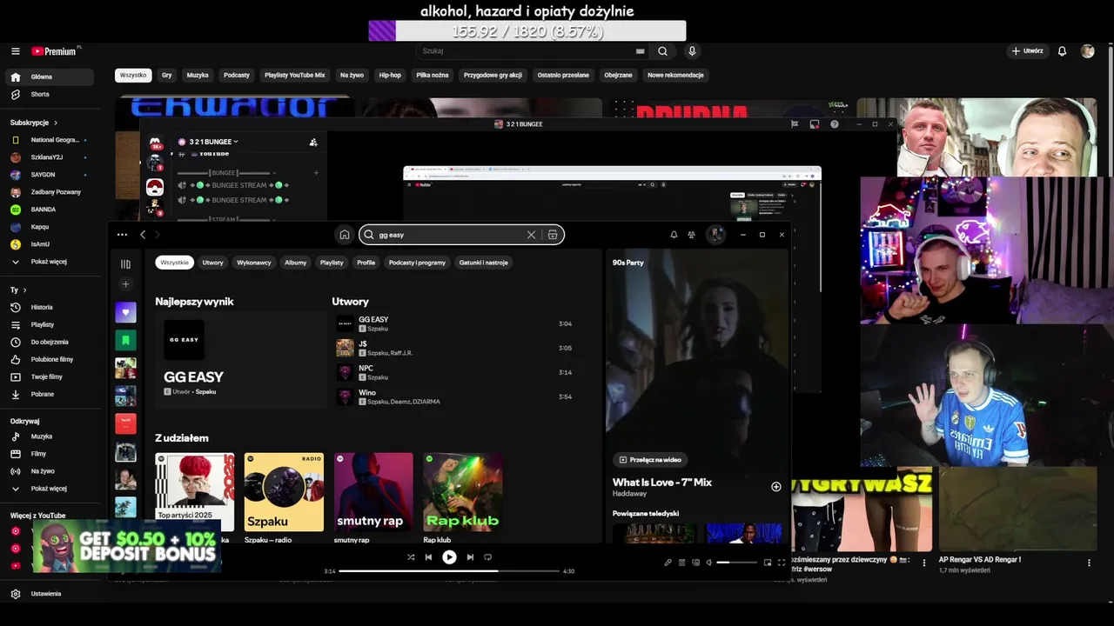Enter Spotify fullscreen mode

(781, 563)
